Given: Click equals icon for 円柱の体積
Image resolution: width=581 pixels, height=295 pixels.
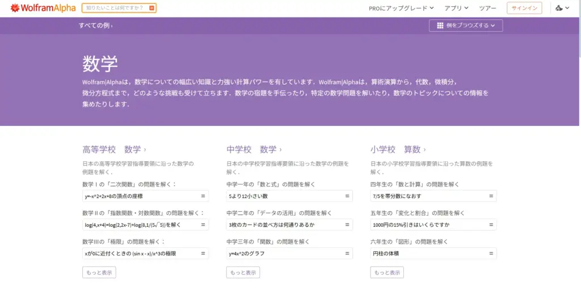Looking at the screenshot, I should 491,254.
